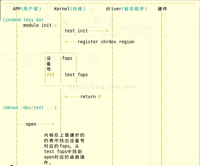Click the "APP(用户层)" column heading

coord(27,9)
